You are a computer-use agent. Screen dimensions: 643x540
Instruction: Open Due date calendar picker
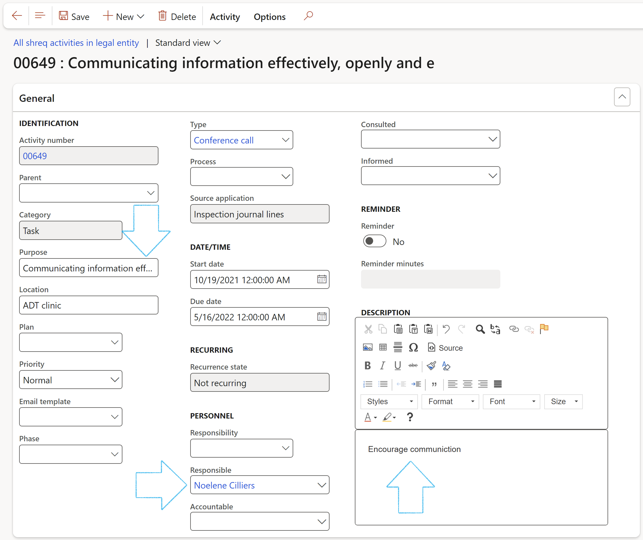(x=322, y=316)
